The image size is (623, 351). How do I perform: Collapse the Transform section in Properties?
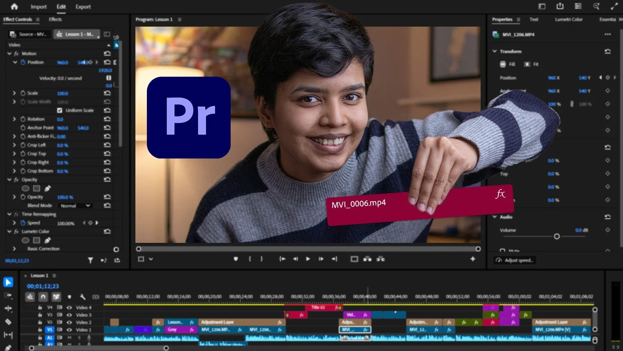coord(495,52)
